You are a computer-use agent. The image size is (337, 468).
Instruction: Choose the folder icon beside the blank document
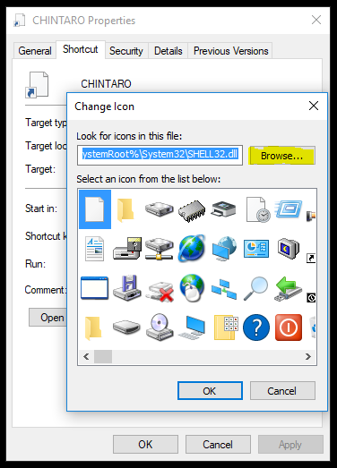pos(125,210)
